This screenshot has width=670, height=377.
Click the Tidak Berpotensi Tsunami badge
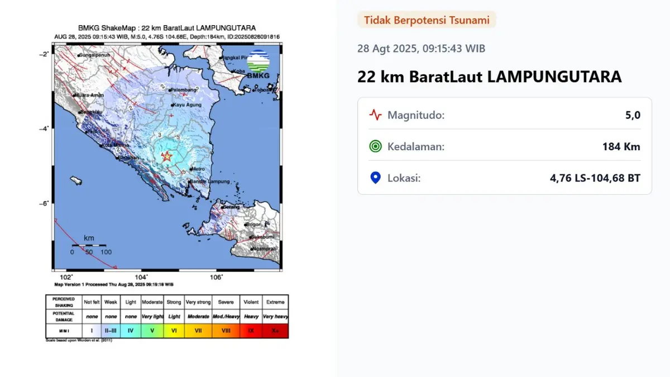[x=426, y=20]
